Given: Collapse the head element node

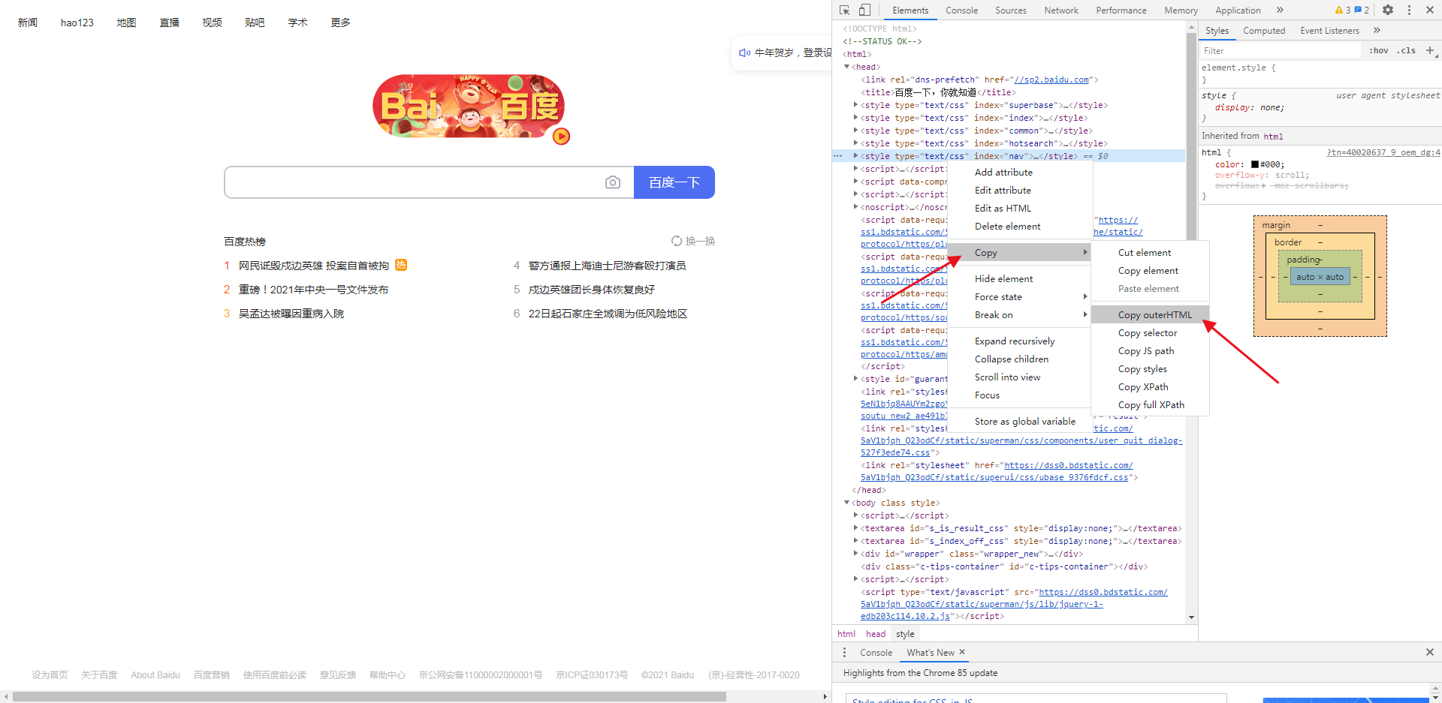Looking at the screenshot, I should 847,67.
